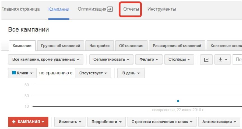Toggle the chart display icon
Viewport: 242px width, 129px height.
(206, 60)
